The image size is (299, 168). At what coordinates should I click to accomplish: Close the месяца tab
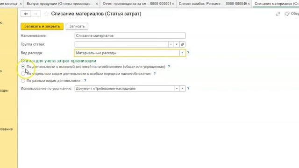click(21, 4)
